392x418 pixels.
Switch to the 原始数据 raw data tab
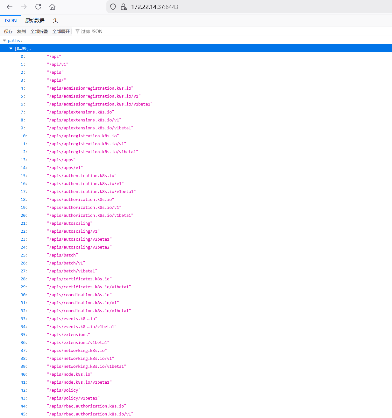click(x=35, y=21)
